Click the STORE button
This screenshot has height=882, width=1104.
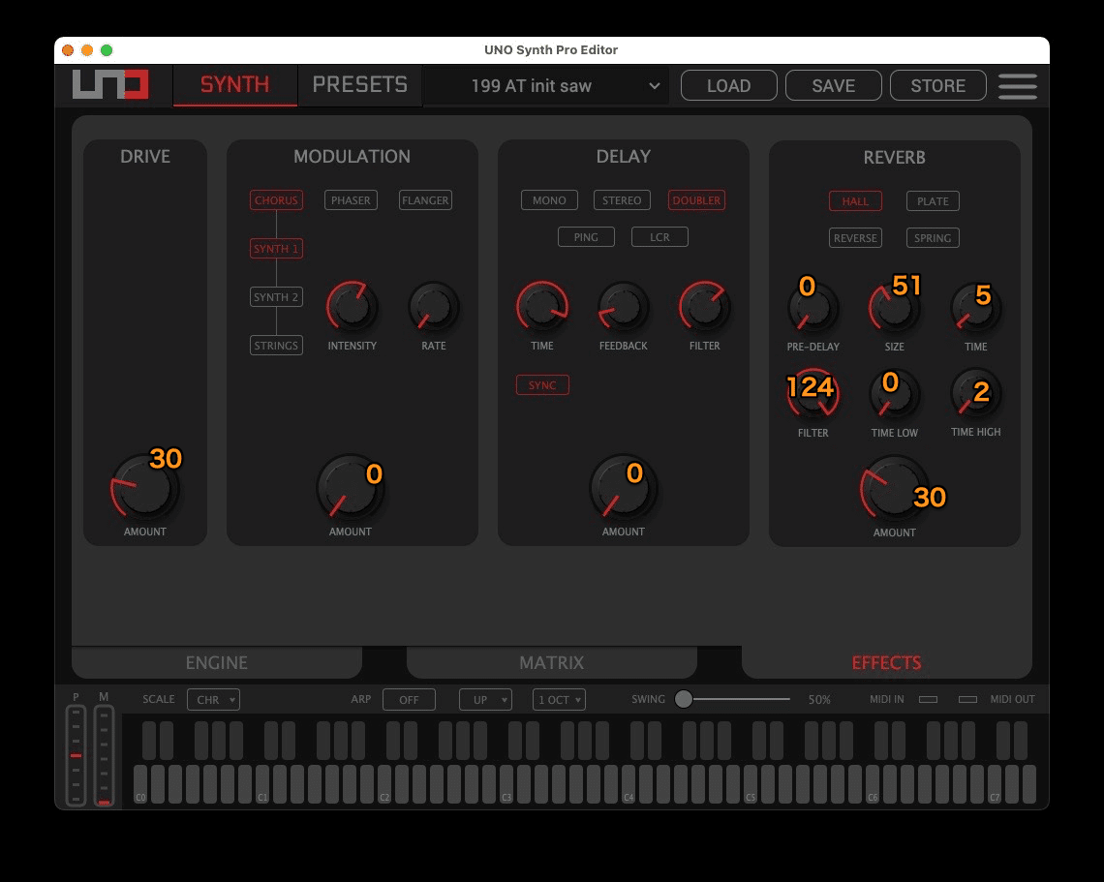[x=937, y=85]
